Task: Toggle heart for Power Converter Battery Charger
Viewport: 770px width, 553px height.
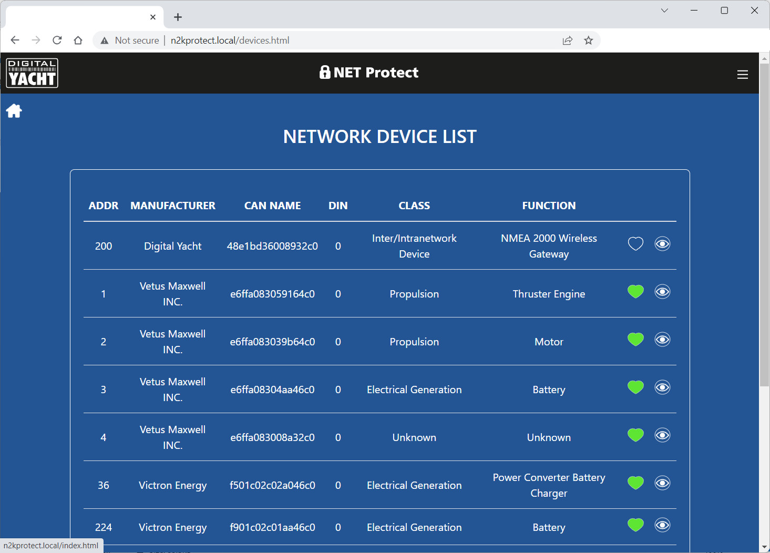Action: pos(635,483)
